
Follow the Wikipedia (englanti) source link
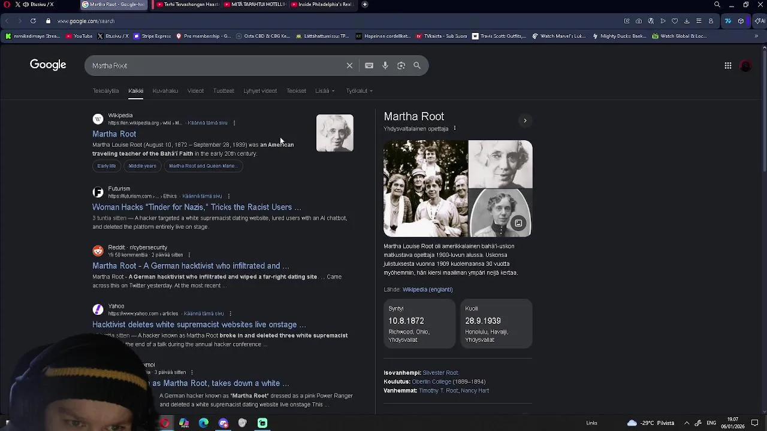427,290
